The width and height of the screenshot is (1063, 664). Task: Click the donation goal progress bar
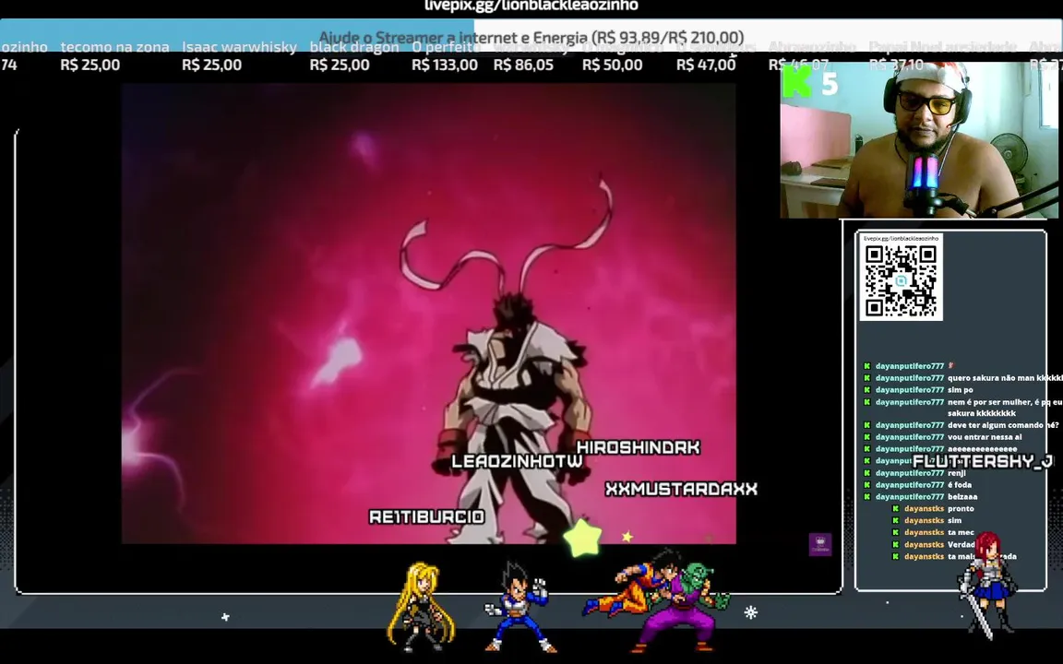point(531,35)
